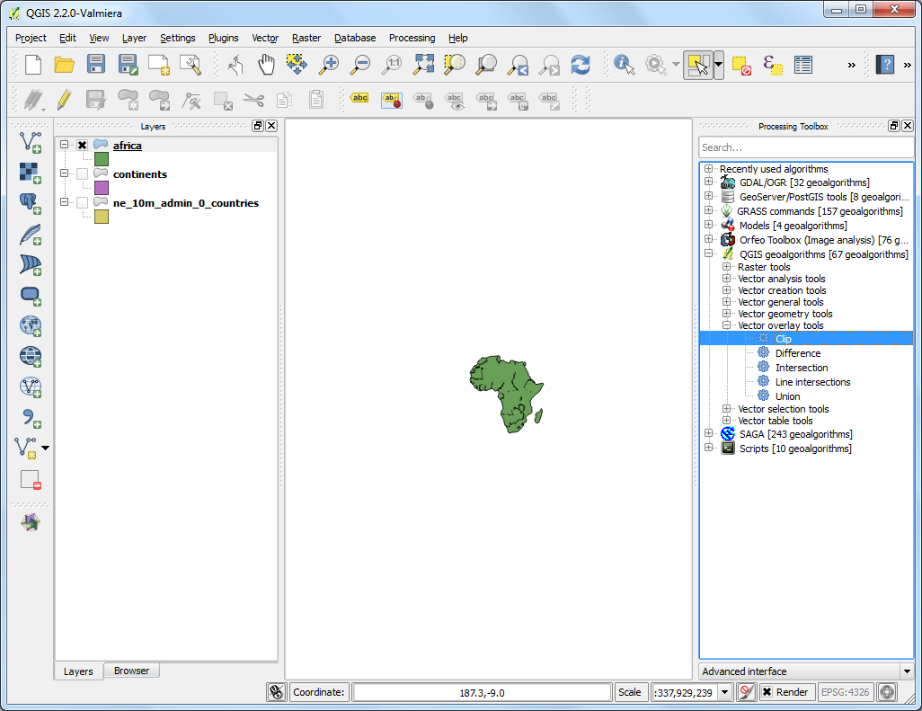Select the Clip algorithm
922x711 pixels.
click(x=784, y=339)
